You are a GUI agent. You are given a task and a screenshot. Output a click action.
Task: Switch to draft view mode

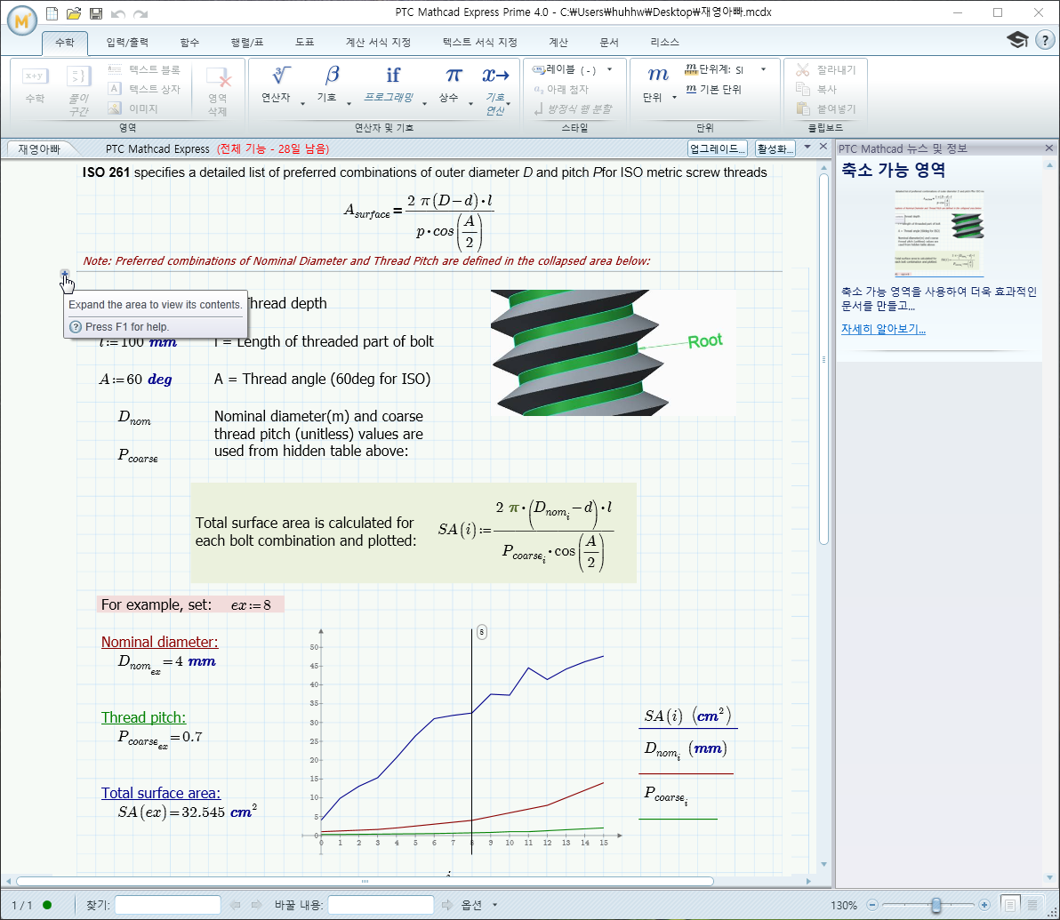[x=1033, y=905]
